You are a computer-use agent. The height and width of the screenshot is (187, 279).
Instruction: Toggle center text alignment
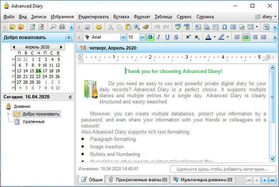click(246, 37)
